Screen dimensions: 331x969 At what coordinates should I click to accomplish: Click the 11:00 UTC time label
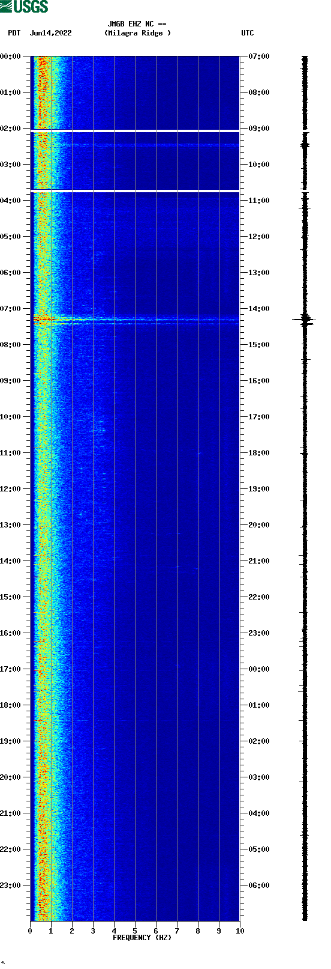[259, 201]
